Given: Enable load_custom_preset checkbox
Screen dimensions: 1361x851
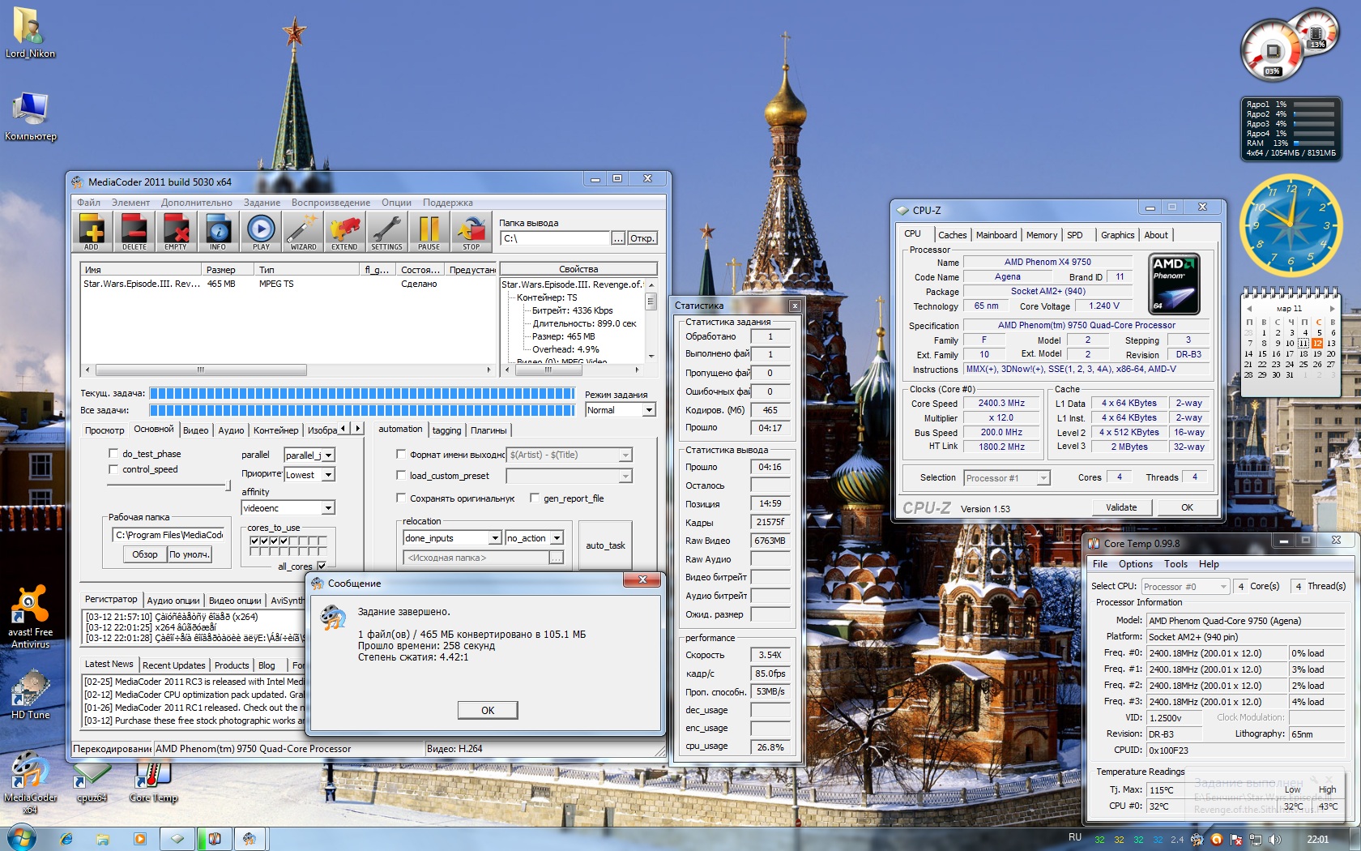Looking at the screenshot, I should coord(400,475).
